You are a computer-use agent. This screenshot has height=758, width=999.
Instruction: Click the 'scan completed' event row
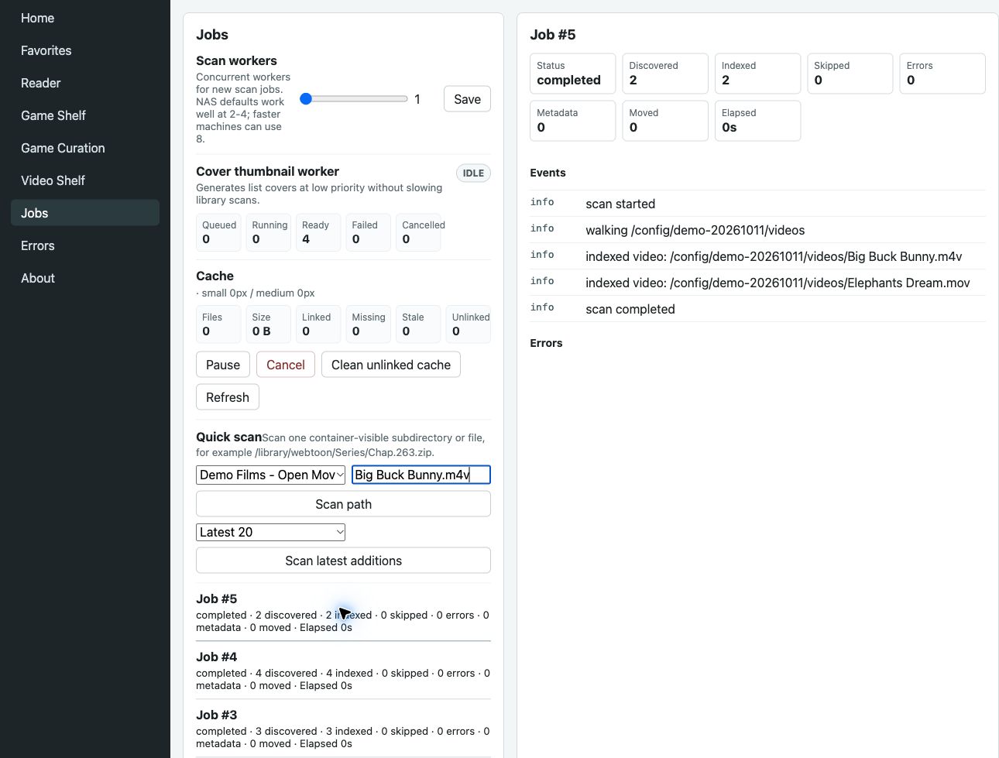(757, 309)
